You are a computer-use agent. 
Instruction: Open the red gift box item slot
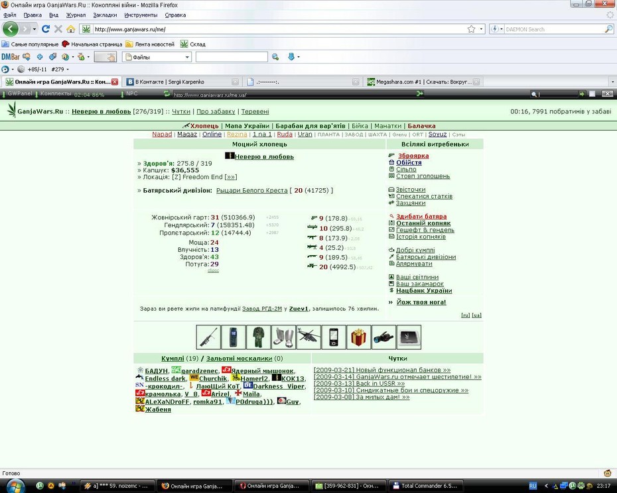[x=358, y=337]
